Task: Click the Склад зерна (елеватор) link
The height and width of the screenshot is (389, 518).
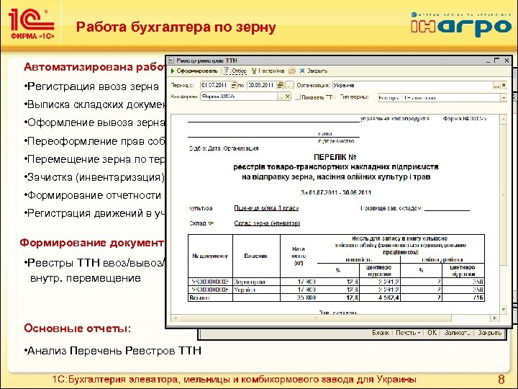Action: (267, 223)
